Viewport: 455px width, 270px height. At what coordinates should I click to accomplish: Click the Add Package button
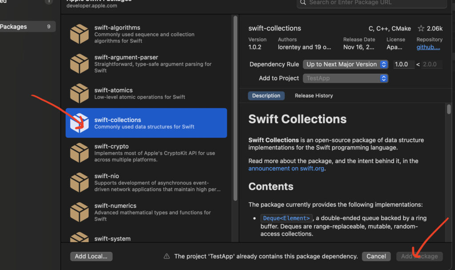tap(419, 256)
